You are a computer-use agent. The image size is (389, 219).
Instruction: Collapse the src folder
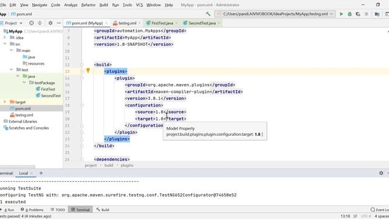click(x=5, y=44)
